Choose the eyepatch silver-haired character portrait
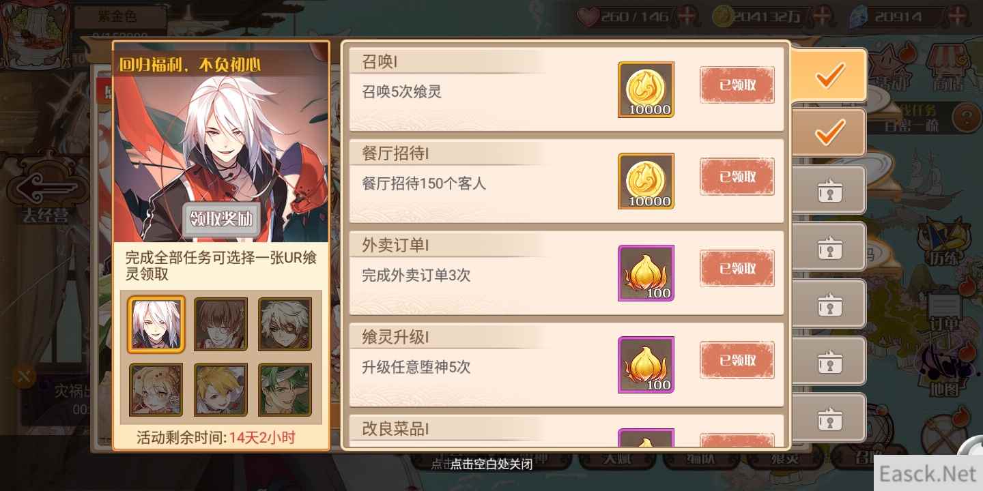Screen dimensions: 983x491 point(285,324)
